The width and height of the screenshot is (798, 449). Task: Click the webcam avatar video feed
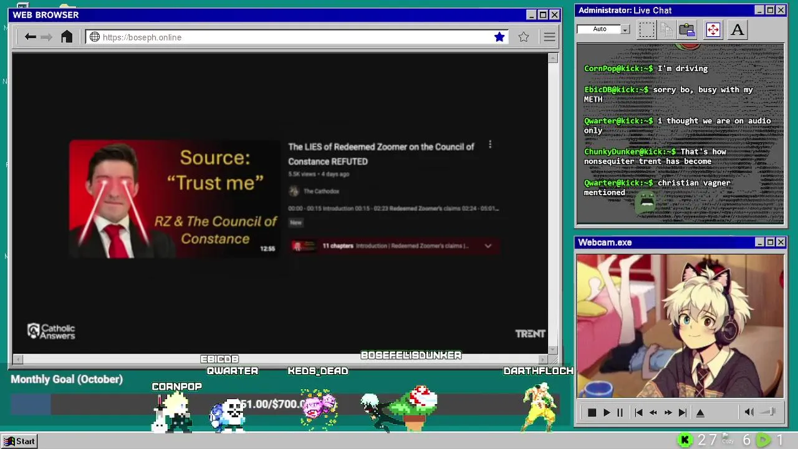680,326
